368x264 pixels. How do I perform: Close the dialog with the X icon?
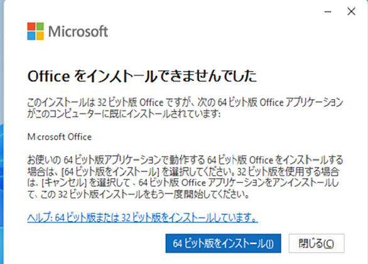[351, 11]
